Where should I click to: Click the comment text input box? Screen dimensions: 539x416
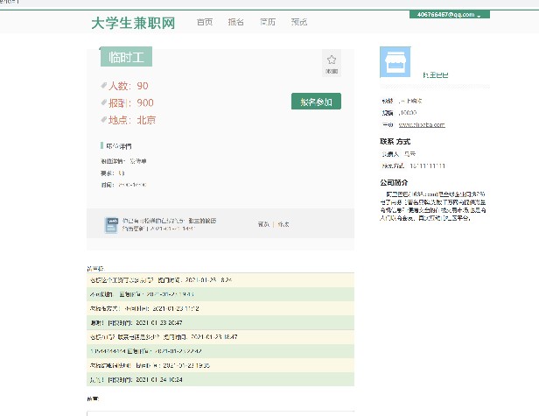(219, 412)
